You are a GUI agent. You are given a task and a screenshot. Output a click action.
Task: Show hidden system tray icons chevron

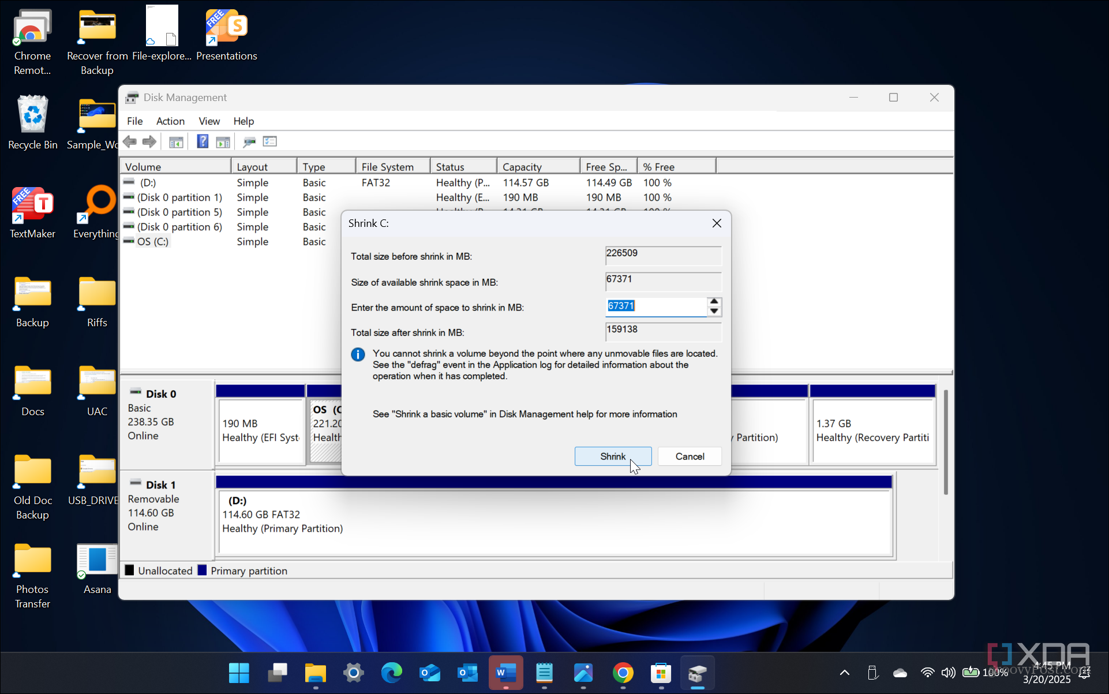click(844, 673)
